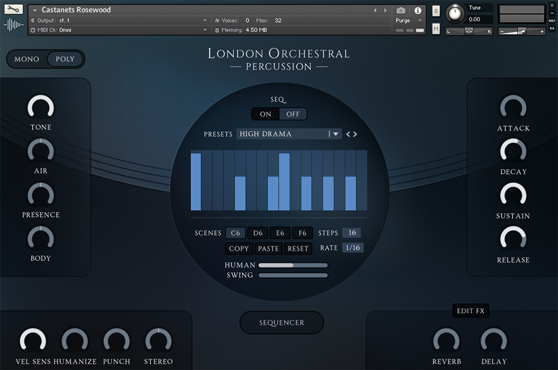This screenshot has height=370, width=558.
Task: Close the instrument with X icon
Action: coord(552,6)
